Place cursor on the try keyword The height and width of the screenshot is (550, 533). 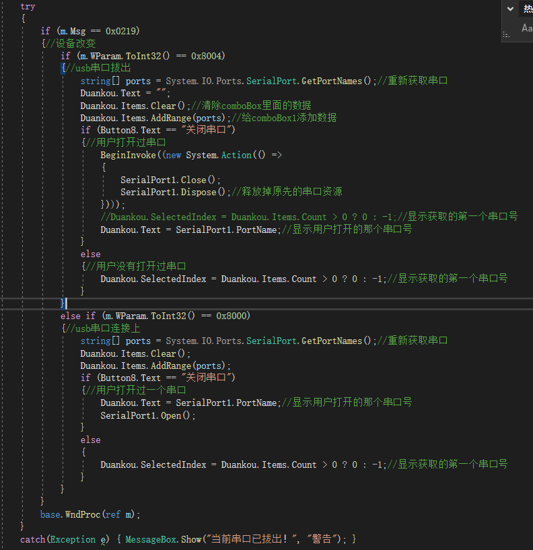[x=28, y=6]
